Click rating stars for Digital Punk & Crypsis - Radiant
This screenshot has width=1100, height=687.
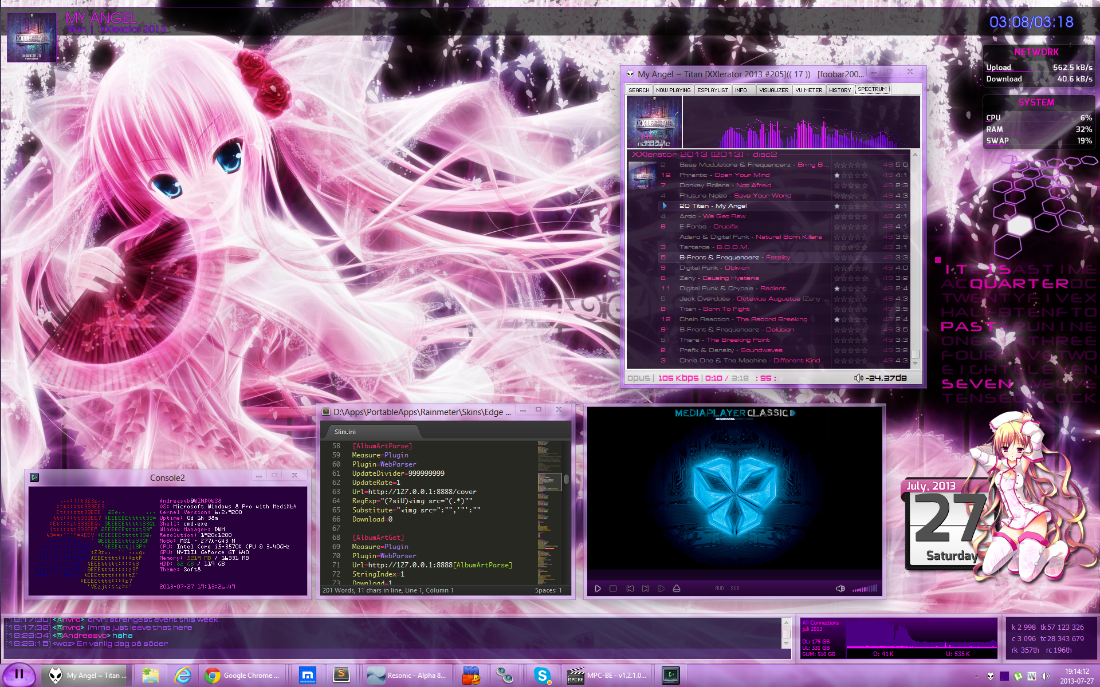(x=851, y=289)
